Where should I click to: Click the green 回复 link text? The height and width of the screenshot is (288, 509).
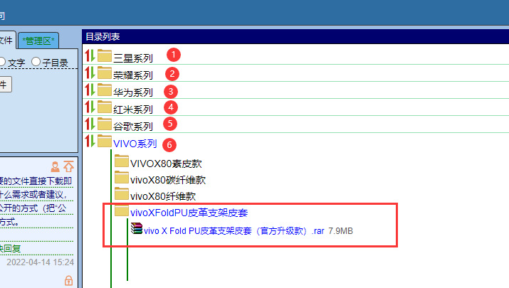click(12, 249)
